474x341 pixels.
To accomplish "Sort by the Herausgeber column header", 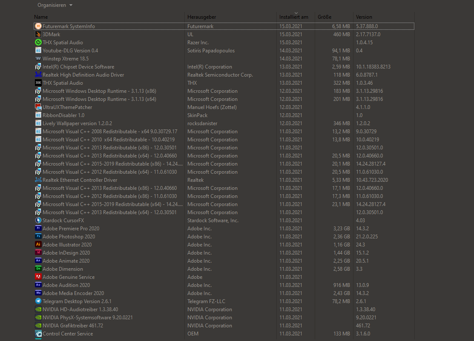I will coord(201,17).
